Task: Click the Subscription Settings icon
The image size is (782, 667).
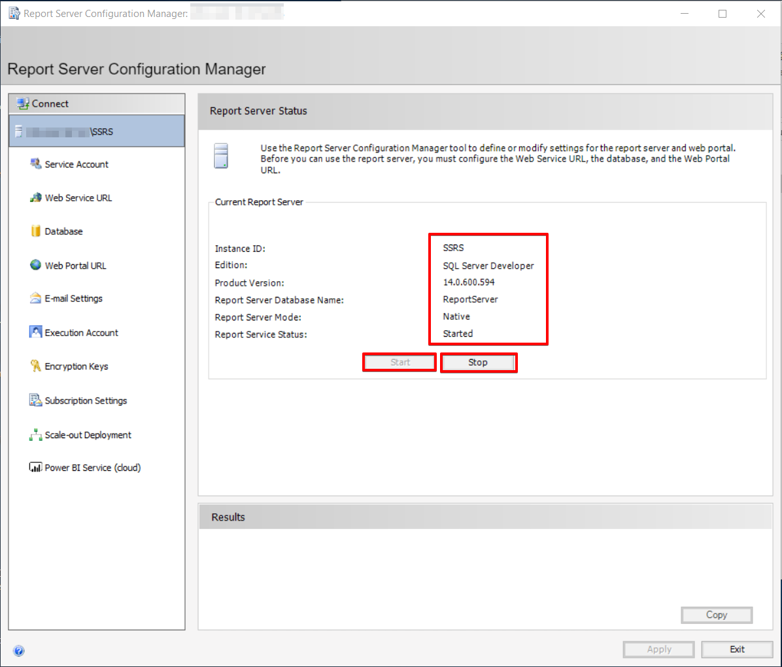Action: 35,400
